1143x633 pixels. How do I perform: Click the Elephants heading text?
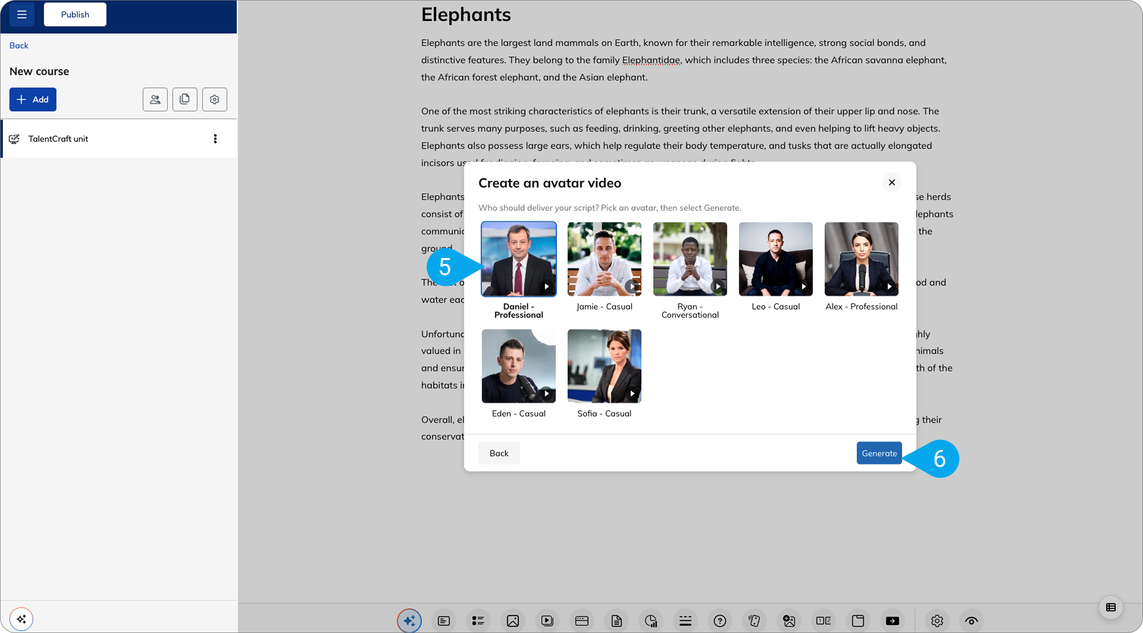point(466,14)
